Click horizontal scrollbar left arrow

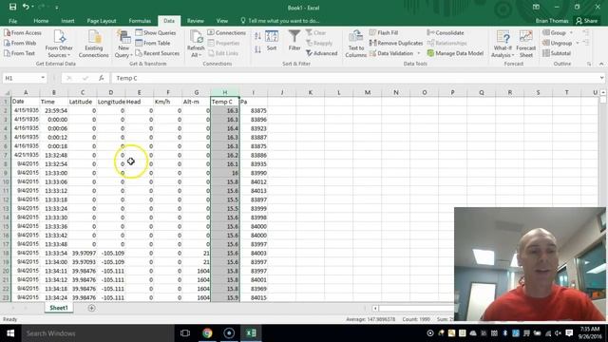click(375, 308)
